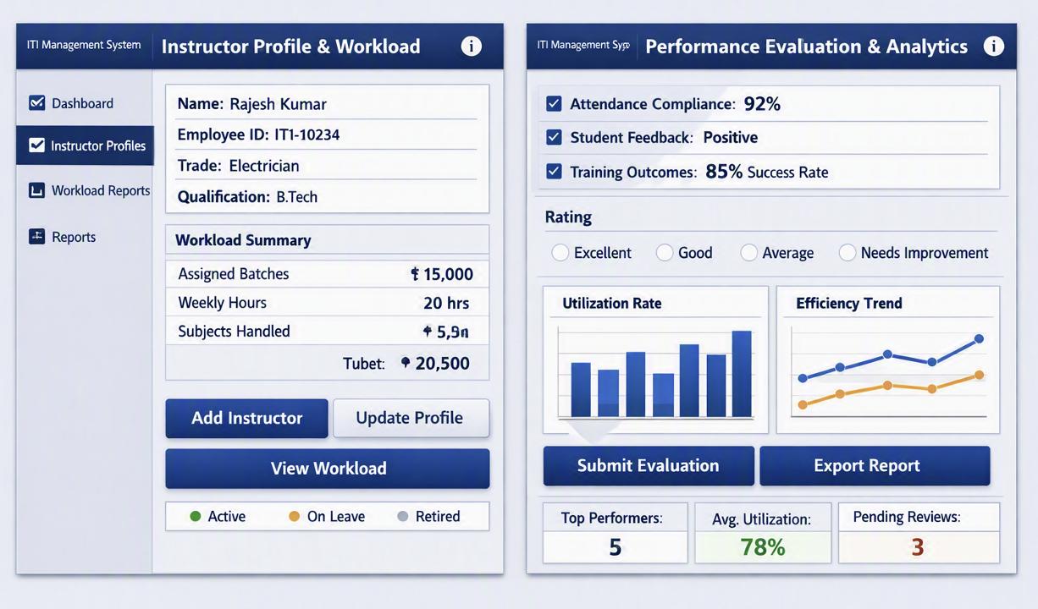1038x609 pixels.
Task: Submit the evaluation
Action: 649,466
